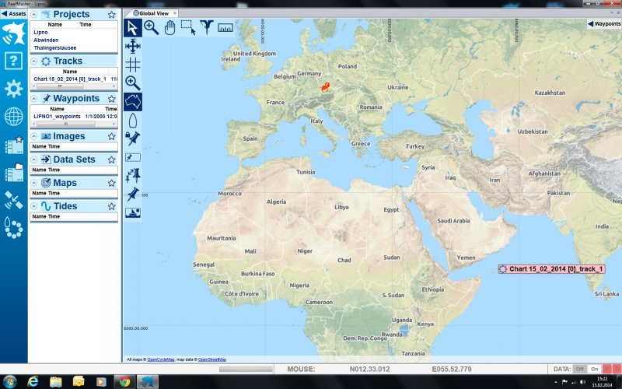Viewport: 622px width, 389px height.
Task: Collapse the Tides panel section
Action: click(x=35, y=206)
